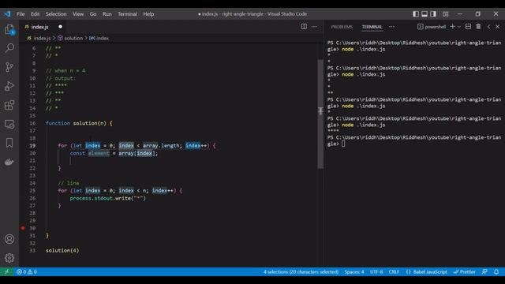Switch to the TERMINAL panel tab
The width and height of the screenshot is (505, 284).
pos(372,27)
